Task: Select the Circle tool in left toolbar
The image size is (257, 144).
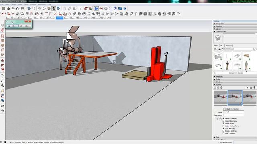Action: (2, 45)
